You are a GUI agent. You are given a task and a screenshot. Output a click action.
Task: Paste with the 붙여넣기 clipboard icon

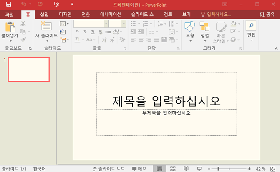[10, 27]
